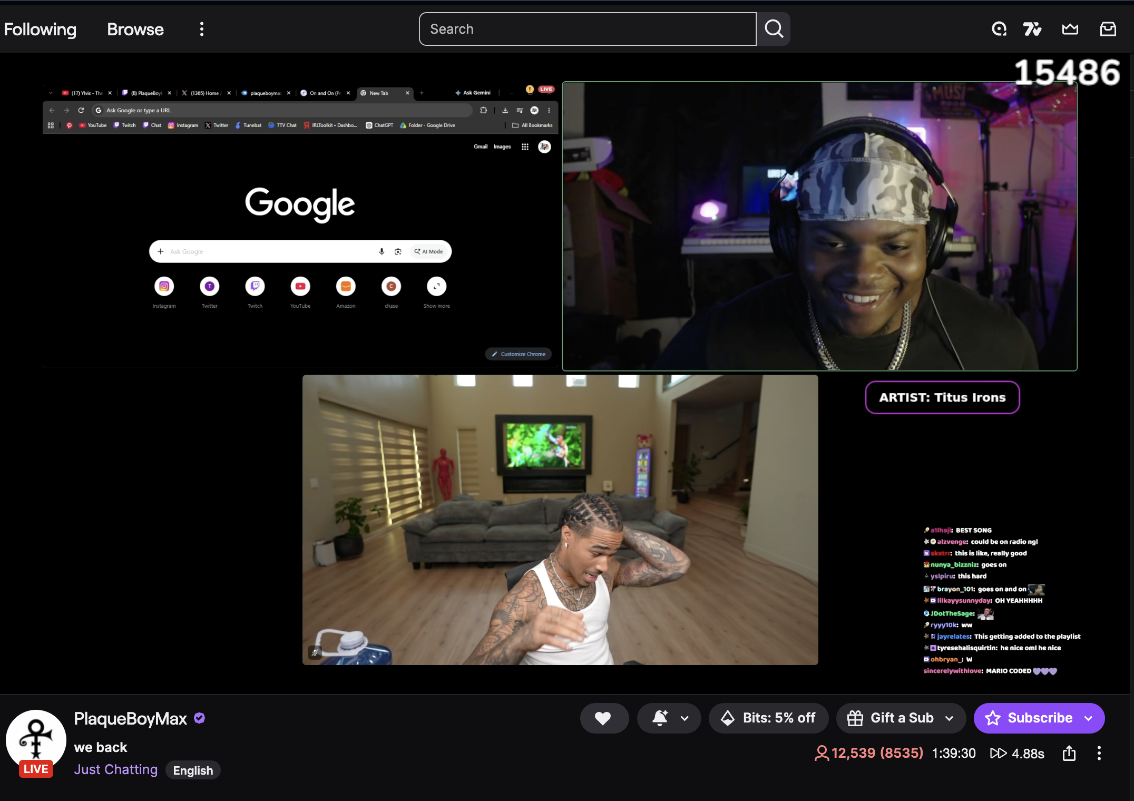Click the verified badge beside PlaqueBoyMax
This screenshot has height=801, width=1134.
pos(199,718)
